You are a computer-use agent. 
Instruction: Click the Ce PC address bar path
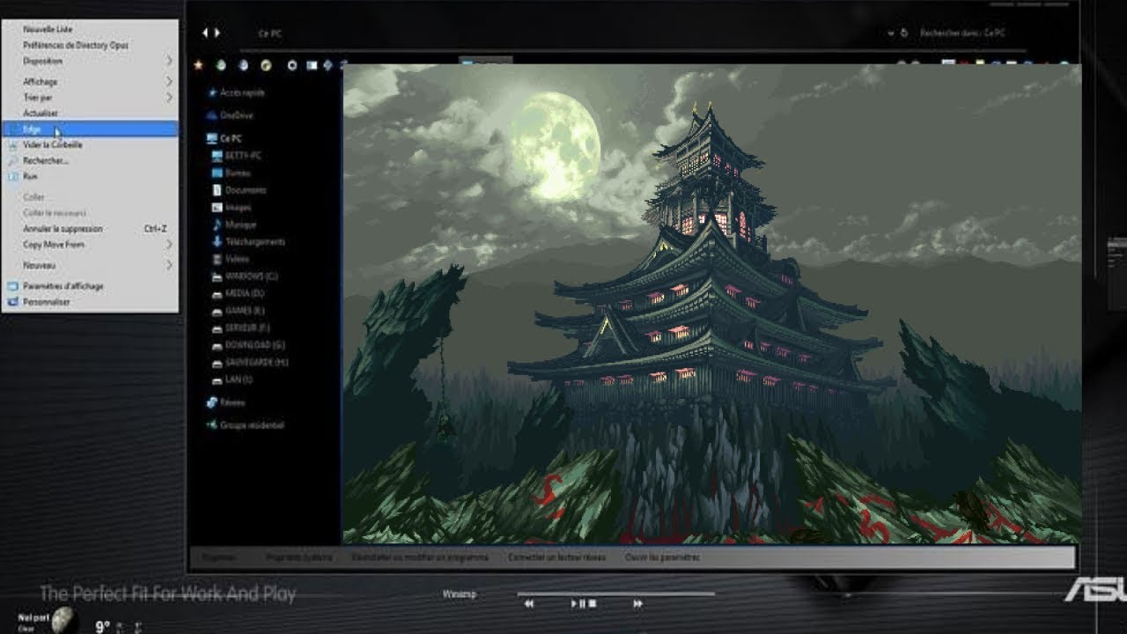click(x=269, y=33)
